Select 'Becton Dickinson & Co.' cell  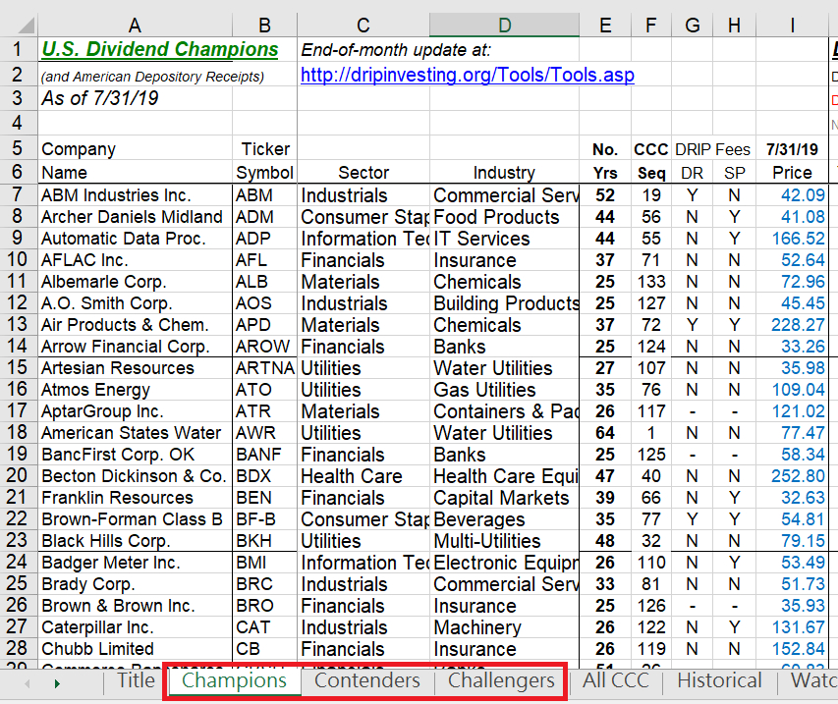tap(136, 476)
